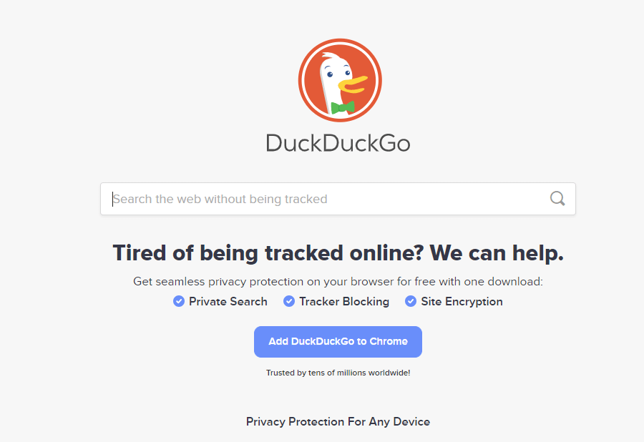
Task: Click the duck's yellow beak
Action: (352, 84)
